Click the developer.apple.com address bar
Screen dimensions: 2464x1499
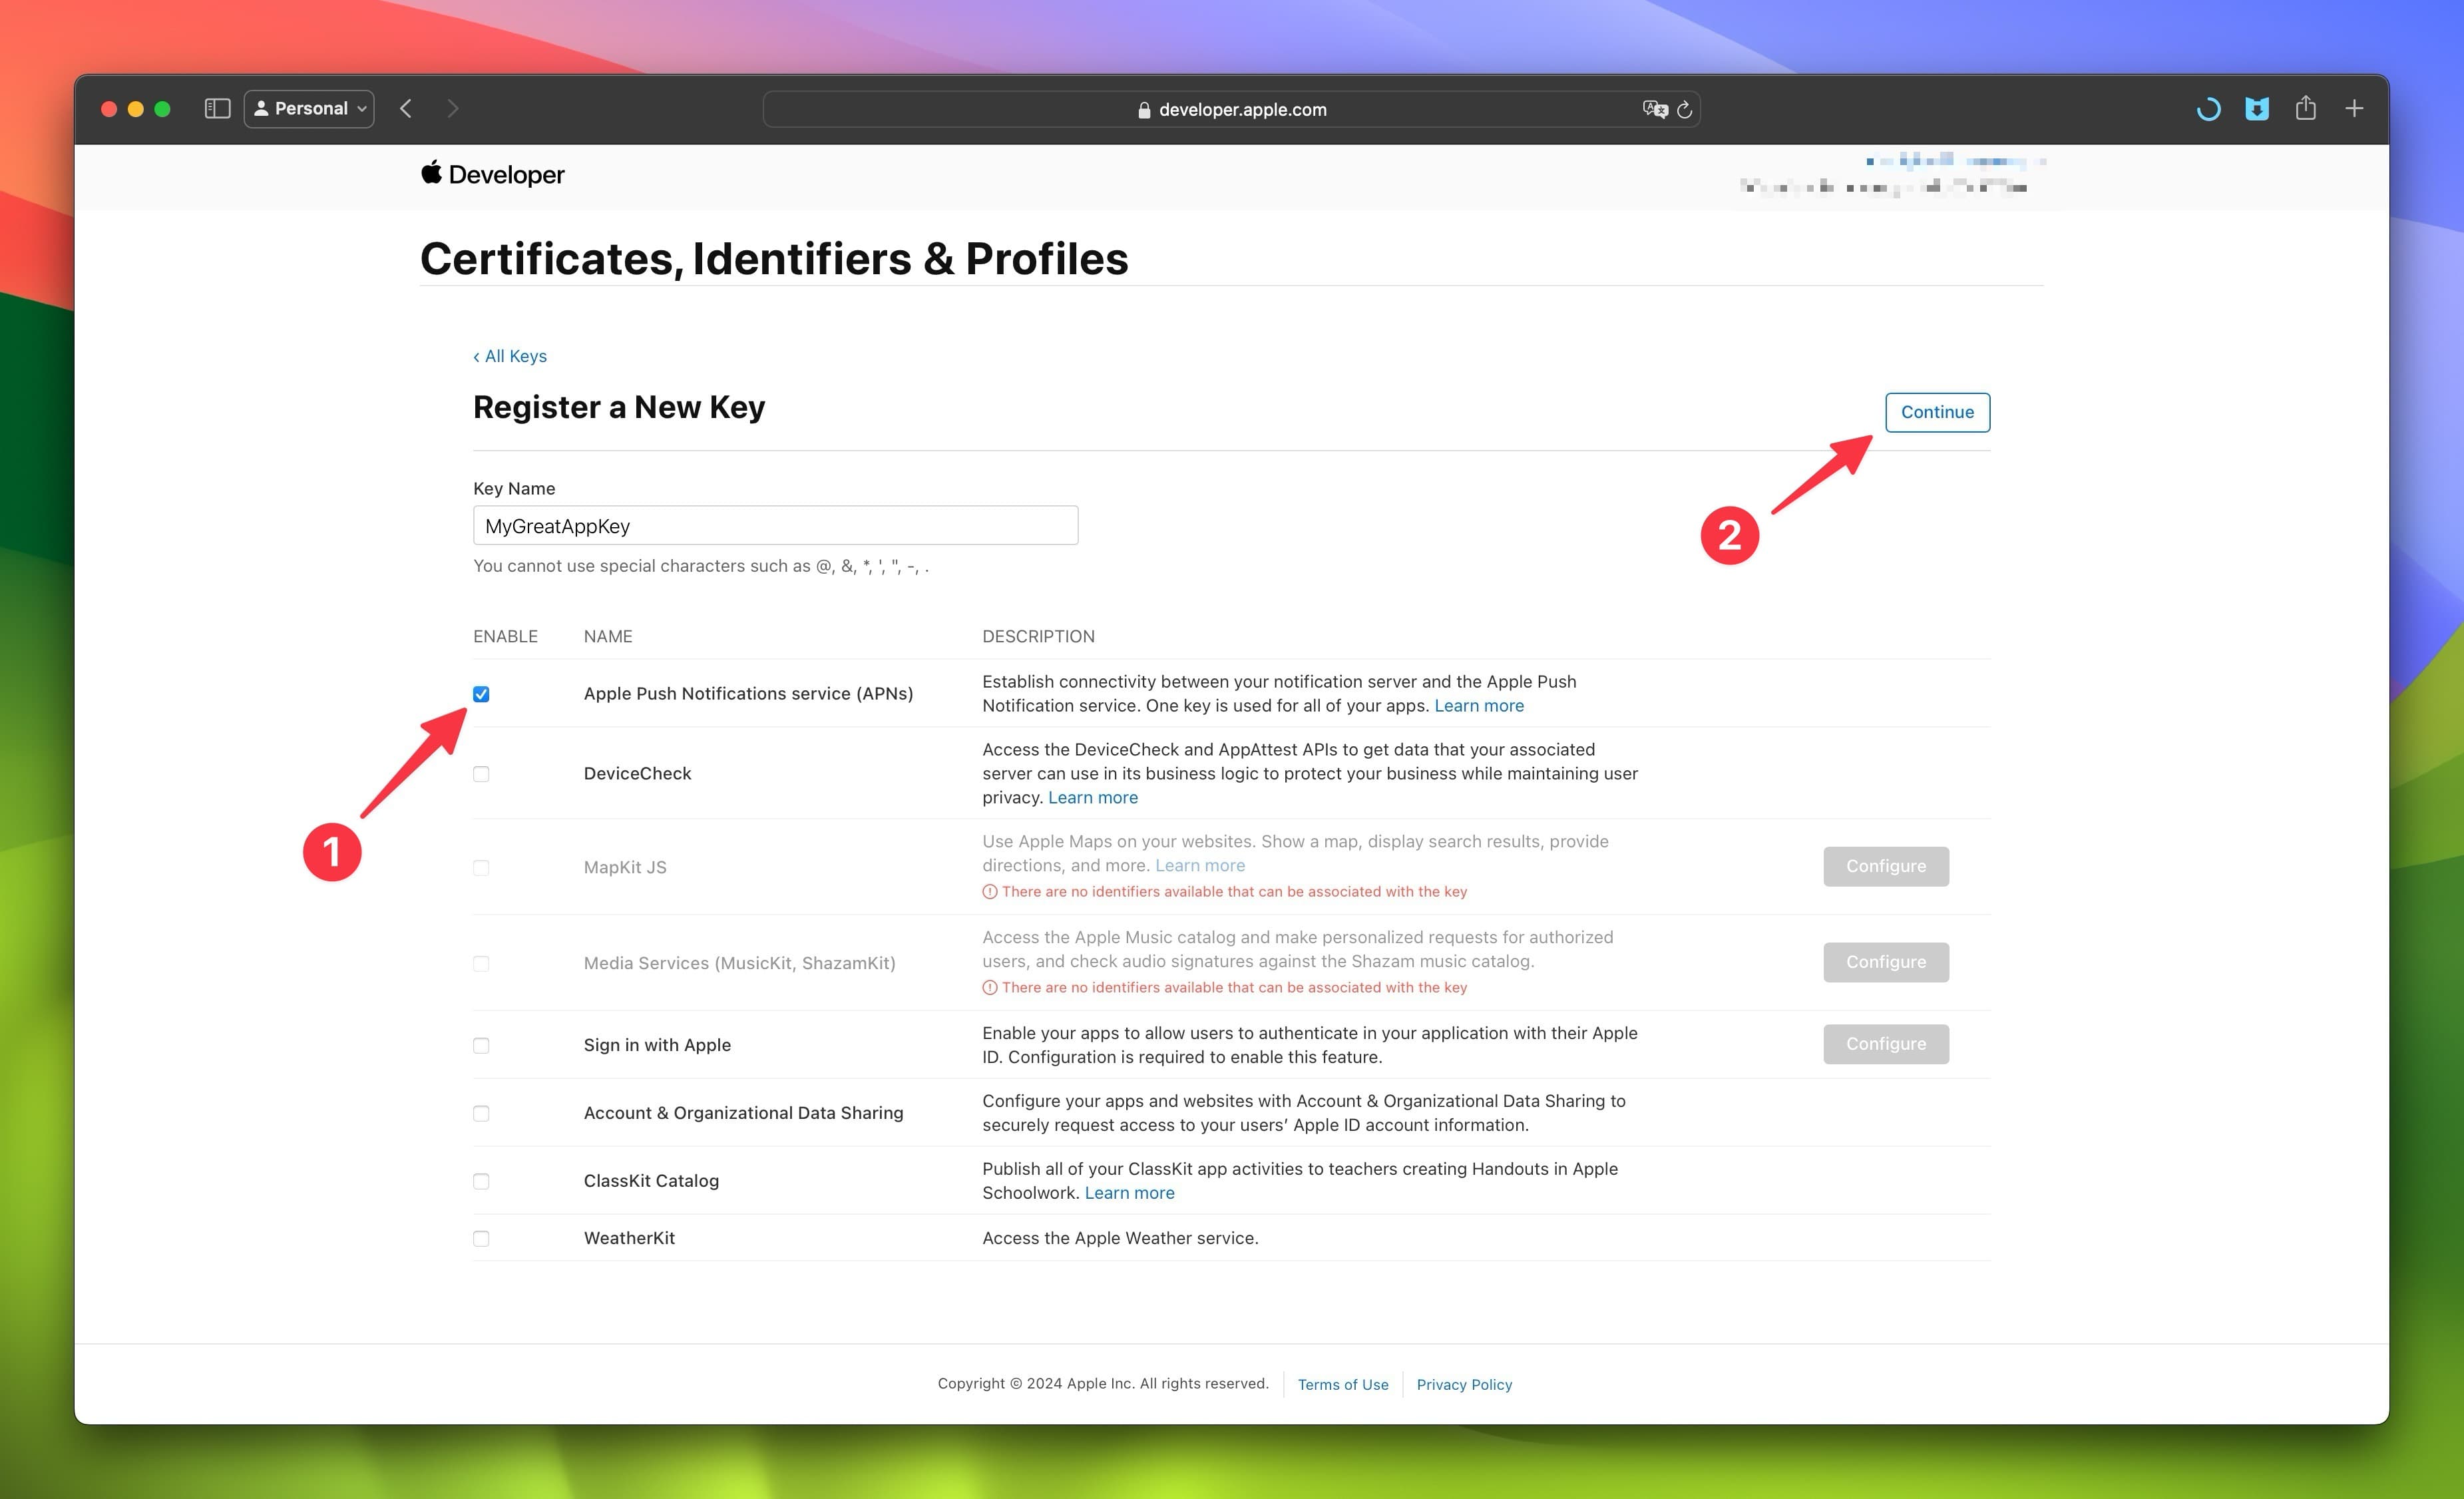coord(1231,109)
